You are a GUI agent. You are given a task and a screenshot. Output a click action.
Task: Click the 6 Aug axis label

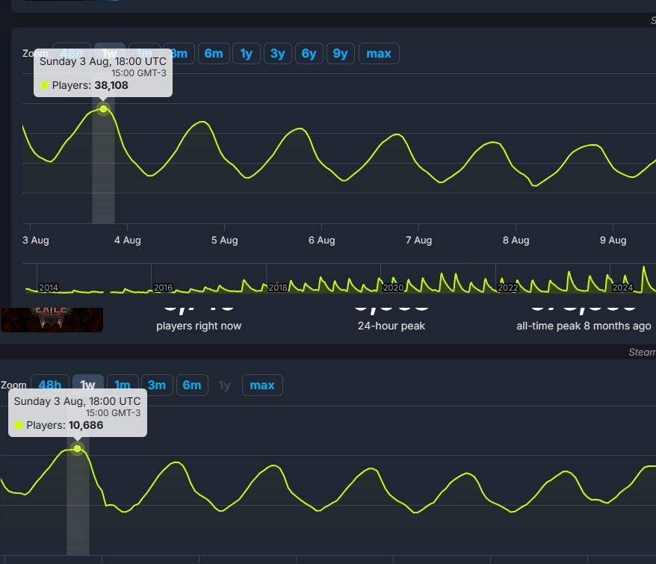pyautogui.click(x=322, y=240)
